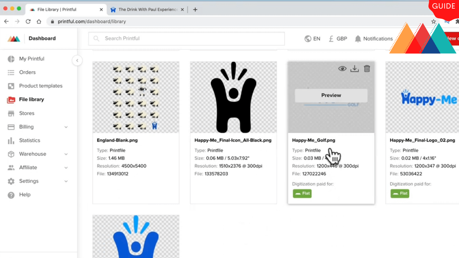Click file number 127022246
This screenshot has width=459, height=258.
314,174
